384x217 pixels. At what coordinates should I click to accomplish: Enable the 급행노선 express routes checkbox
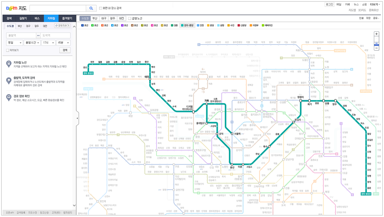pyautogui.click(x=130, y=19)
